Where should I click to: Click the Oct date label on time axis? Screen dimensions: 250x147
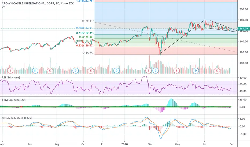pyautogui.click(x=83, y=144)
